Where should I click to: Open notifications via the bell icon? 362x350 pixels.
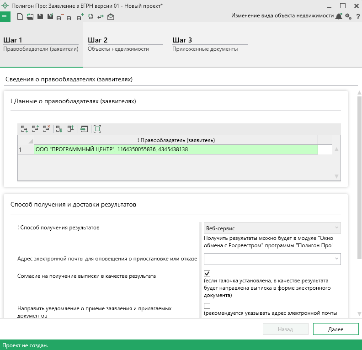tap(338, 16)
